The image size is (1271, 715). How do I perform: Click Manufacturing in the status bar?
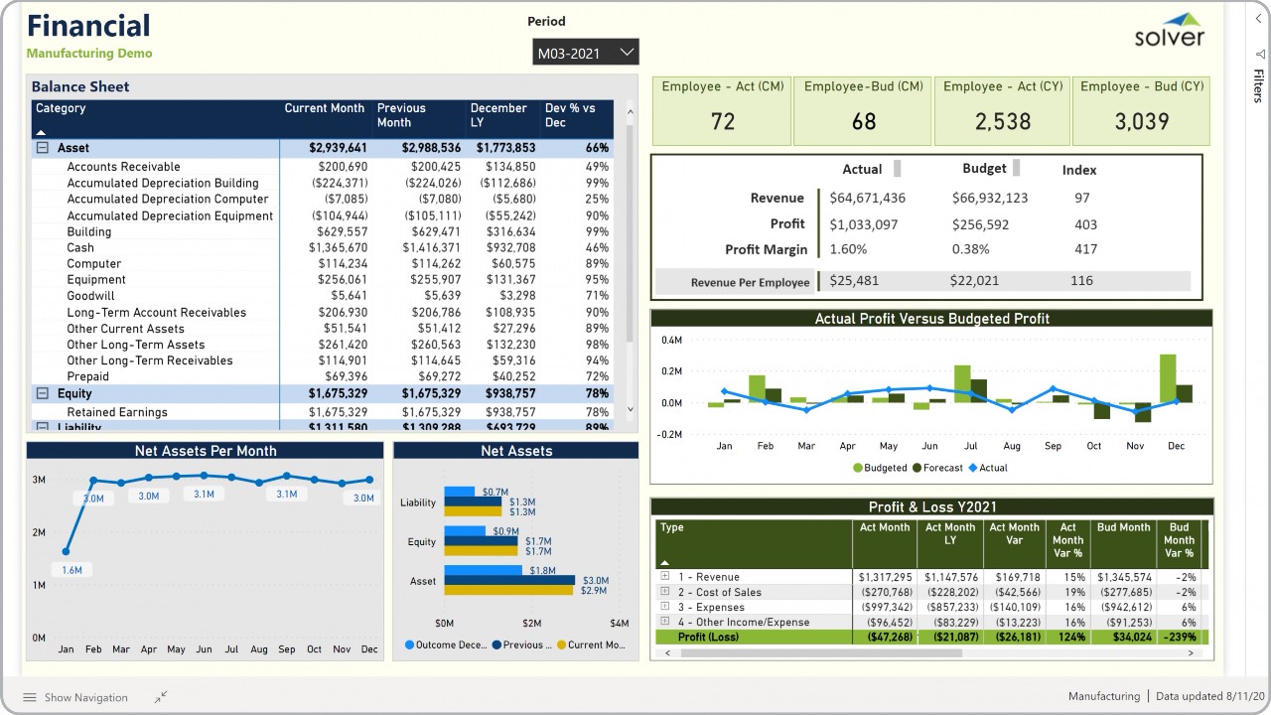coord(1104,696)
